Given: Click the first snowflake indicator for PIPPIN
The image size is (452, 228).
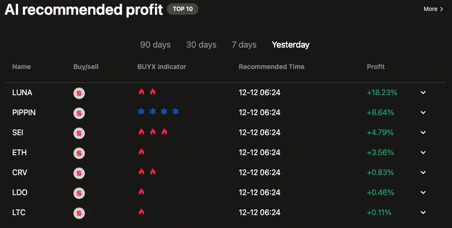Looking at the screenshot, I should [141, 111].
